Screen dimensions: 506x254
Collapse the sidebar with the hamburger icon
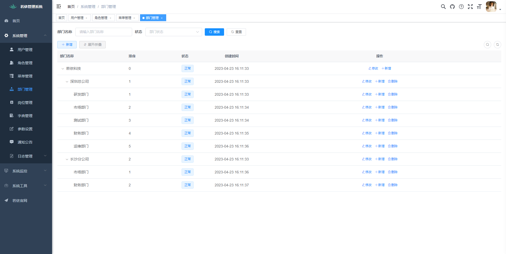[59, 6]
